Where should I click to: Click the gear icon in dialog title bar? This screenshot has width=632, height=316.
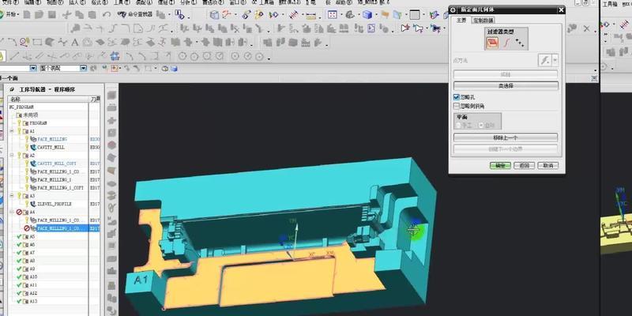pyautogui.click(x=453, y=9)
